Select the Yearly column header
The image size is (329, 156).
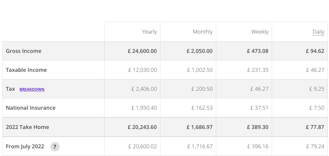pyautogui.click(x=150, y=32)
